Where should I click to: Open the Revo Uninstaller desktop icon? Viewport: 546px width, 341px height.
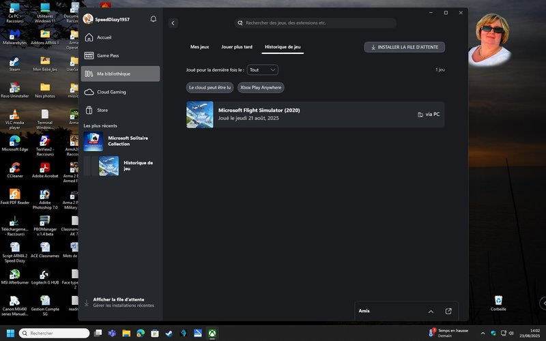click(x=14, y=90)
